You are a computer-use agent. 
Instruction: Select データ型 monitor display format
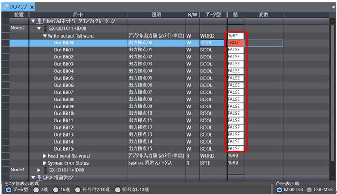[x=9, y=190]
